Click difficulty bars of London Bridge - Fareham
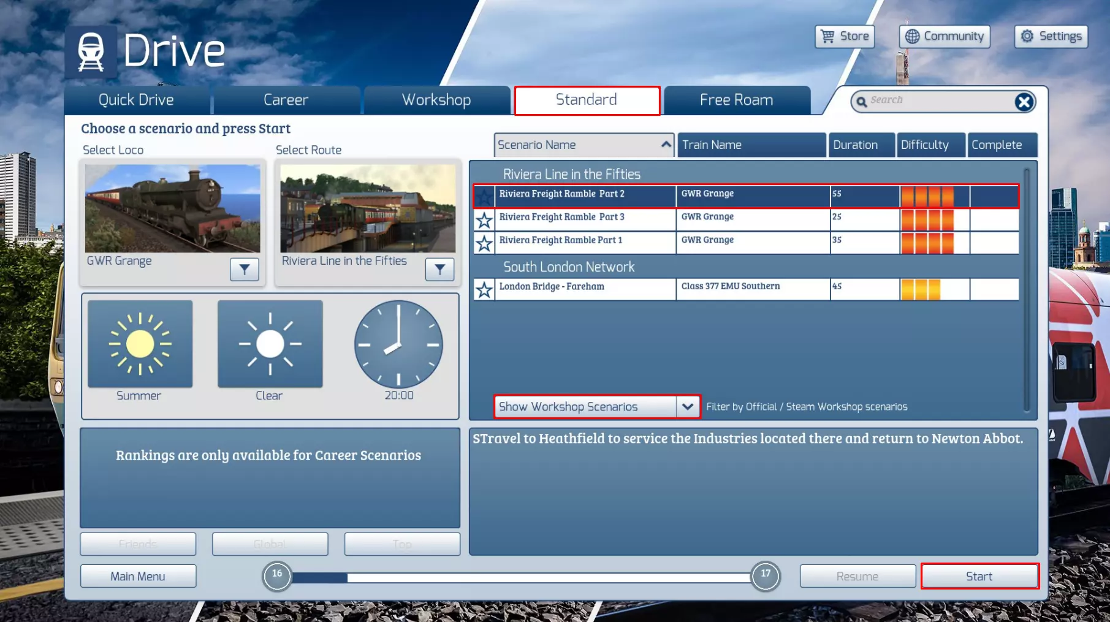The width and height of the screenshot is (1110, 622). click(x=921, y=289)
